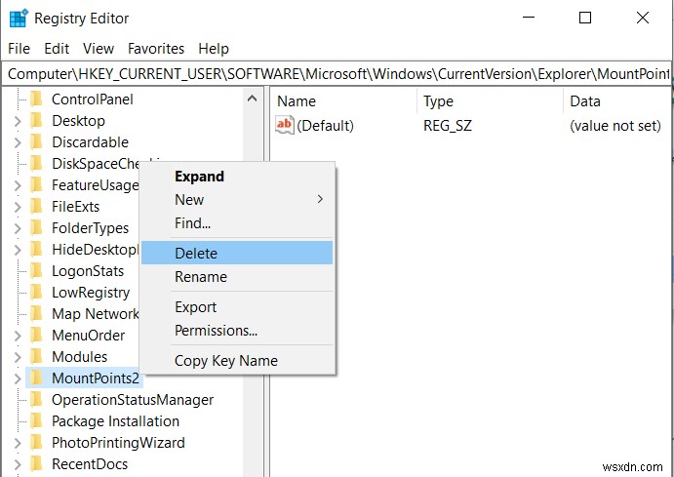Click the LowRegistry folder icon
The height and width of the screenshot is (477, 674).
37,293
